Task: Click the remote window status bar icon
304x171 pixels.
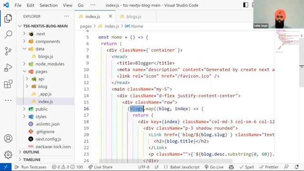Action: (x=6, y=167)
